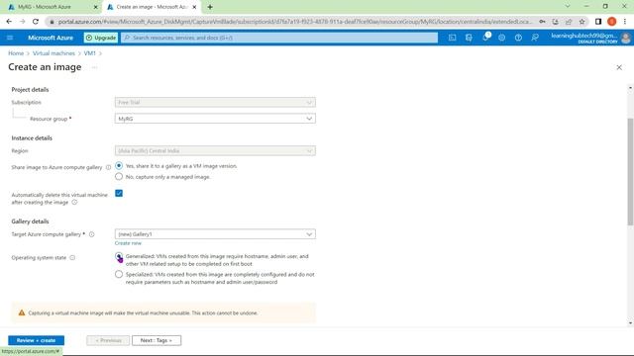Select Generalized operating system state
The width and height of the screenshot is (634, 356).
119,256
